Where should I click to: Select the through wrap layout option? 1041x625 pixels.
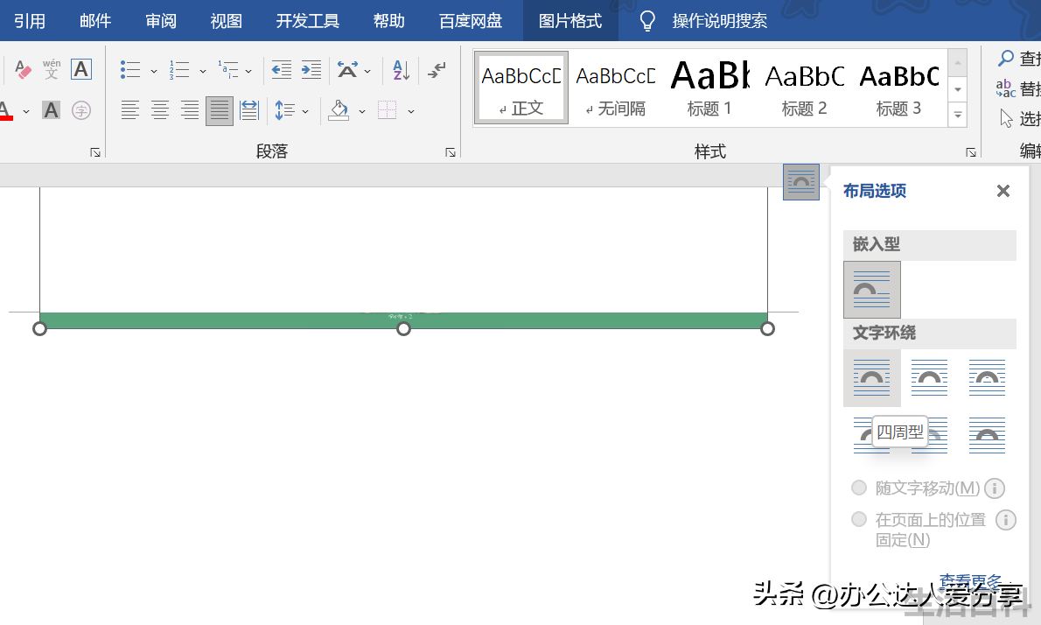click(x=988, y=377)
